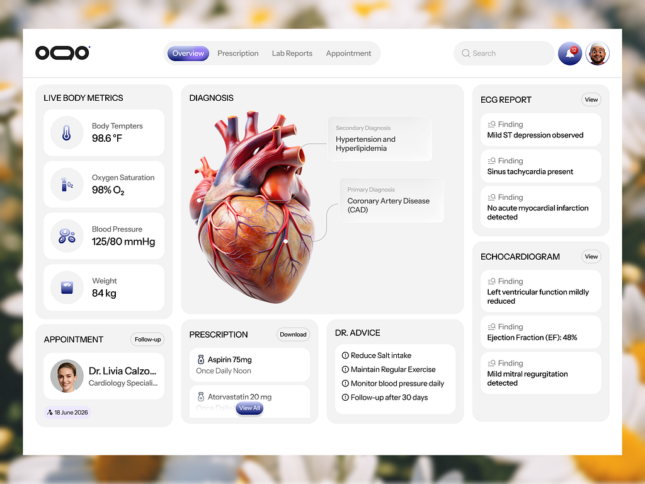Click the Secondary Diagnosis Hypertension card
The height and width of the screenshot is (484, 645).
[380, 138]
